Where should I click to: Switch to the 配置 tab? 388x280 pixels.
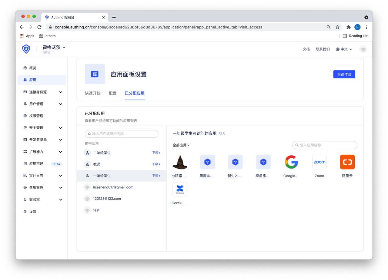tap(112, 93)
